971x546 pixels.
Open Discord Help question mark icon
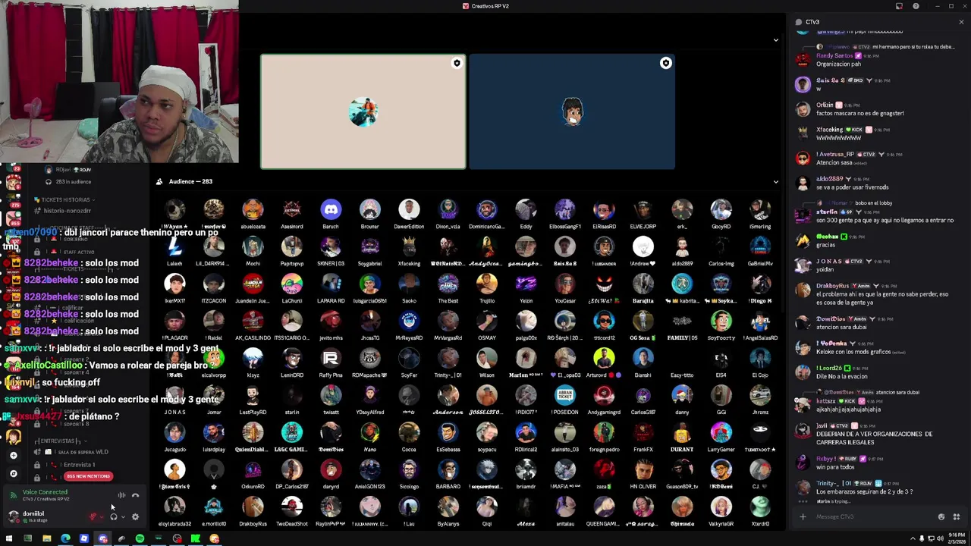[916, 6]
